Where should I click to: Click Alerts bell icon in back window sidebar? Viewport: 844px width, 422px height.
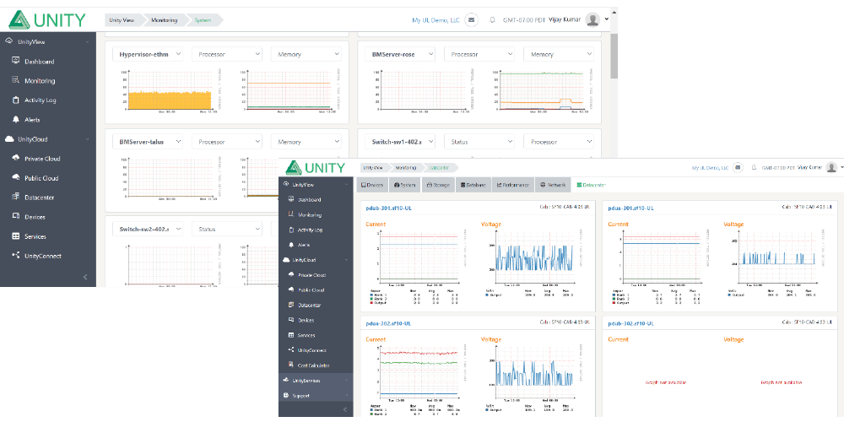coord(15,120)
